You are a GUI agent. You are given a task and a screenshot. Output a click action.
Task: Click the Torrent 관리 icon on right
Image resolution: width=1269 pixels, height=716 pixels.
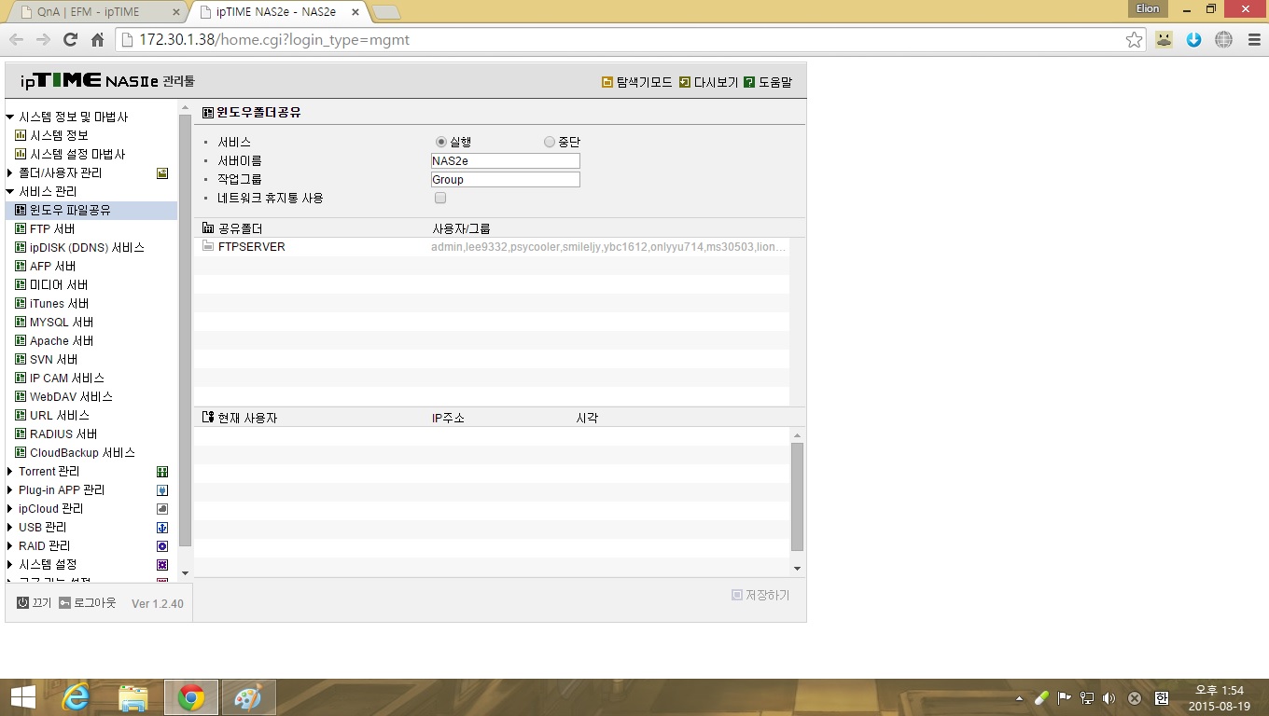point(162,472)
